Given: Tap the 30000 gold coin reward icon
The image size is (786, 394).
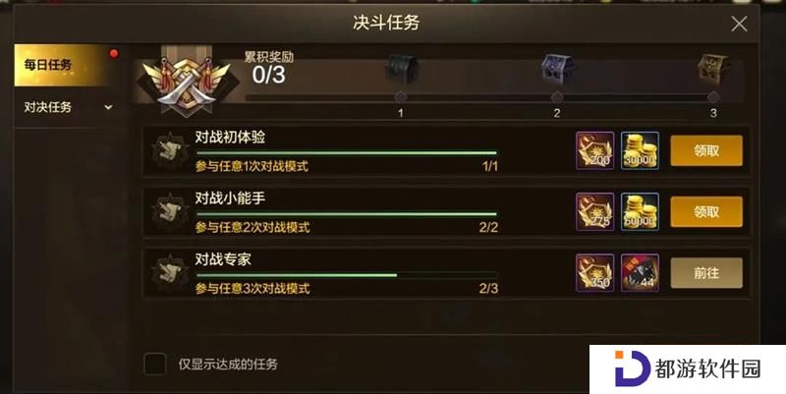Looking at the screenshot, I should coord(640,150).
